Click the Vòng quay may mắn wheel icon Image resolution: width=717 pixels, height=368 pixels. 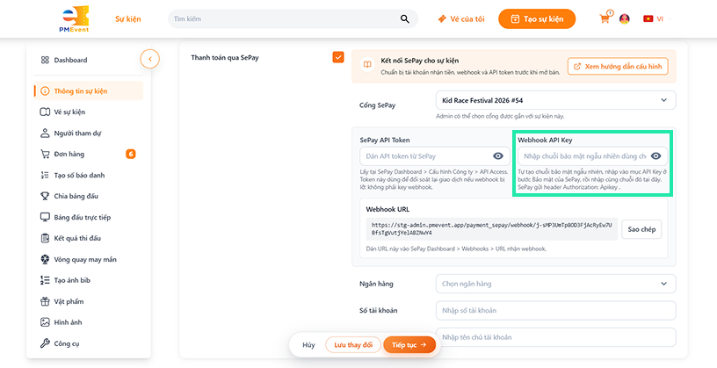click(x=45, y=259)
